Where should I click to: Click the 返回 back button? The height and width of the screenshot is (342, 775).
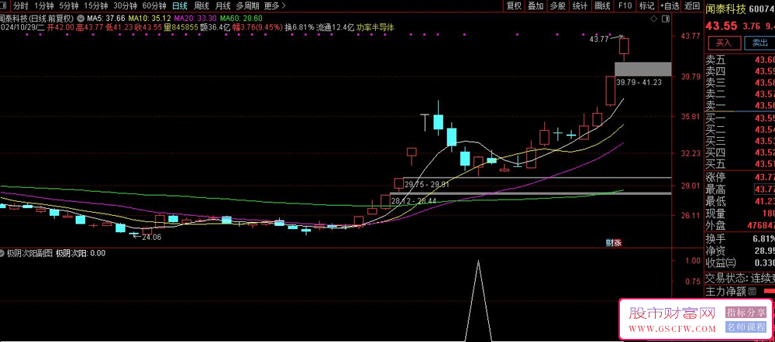click(692, 6)
